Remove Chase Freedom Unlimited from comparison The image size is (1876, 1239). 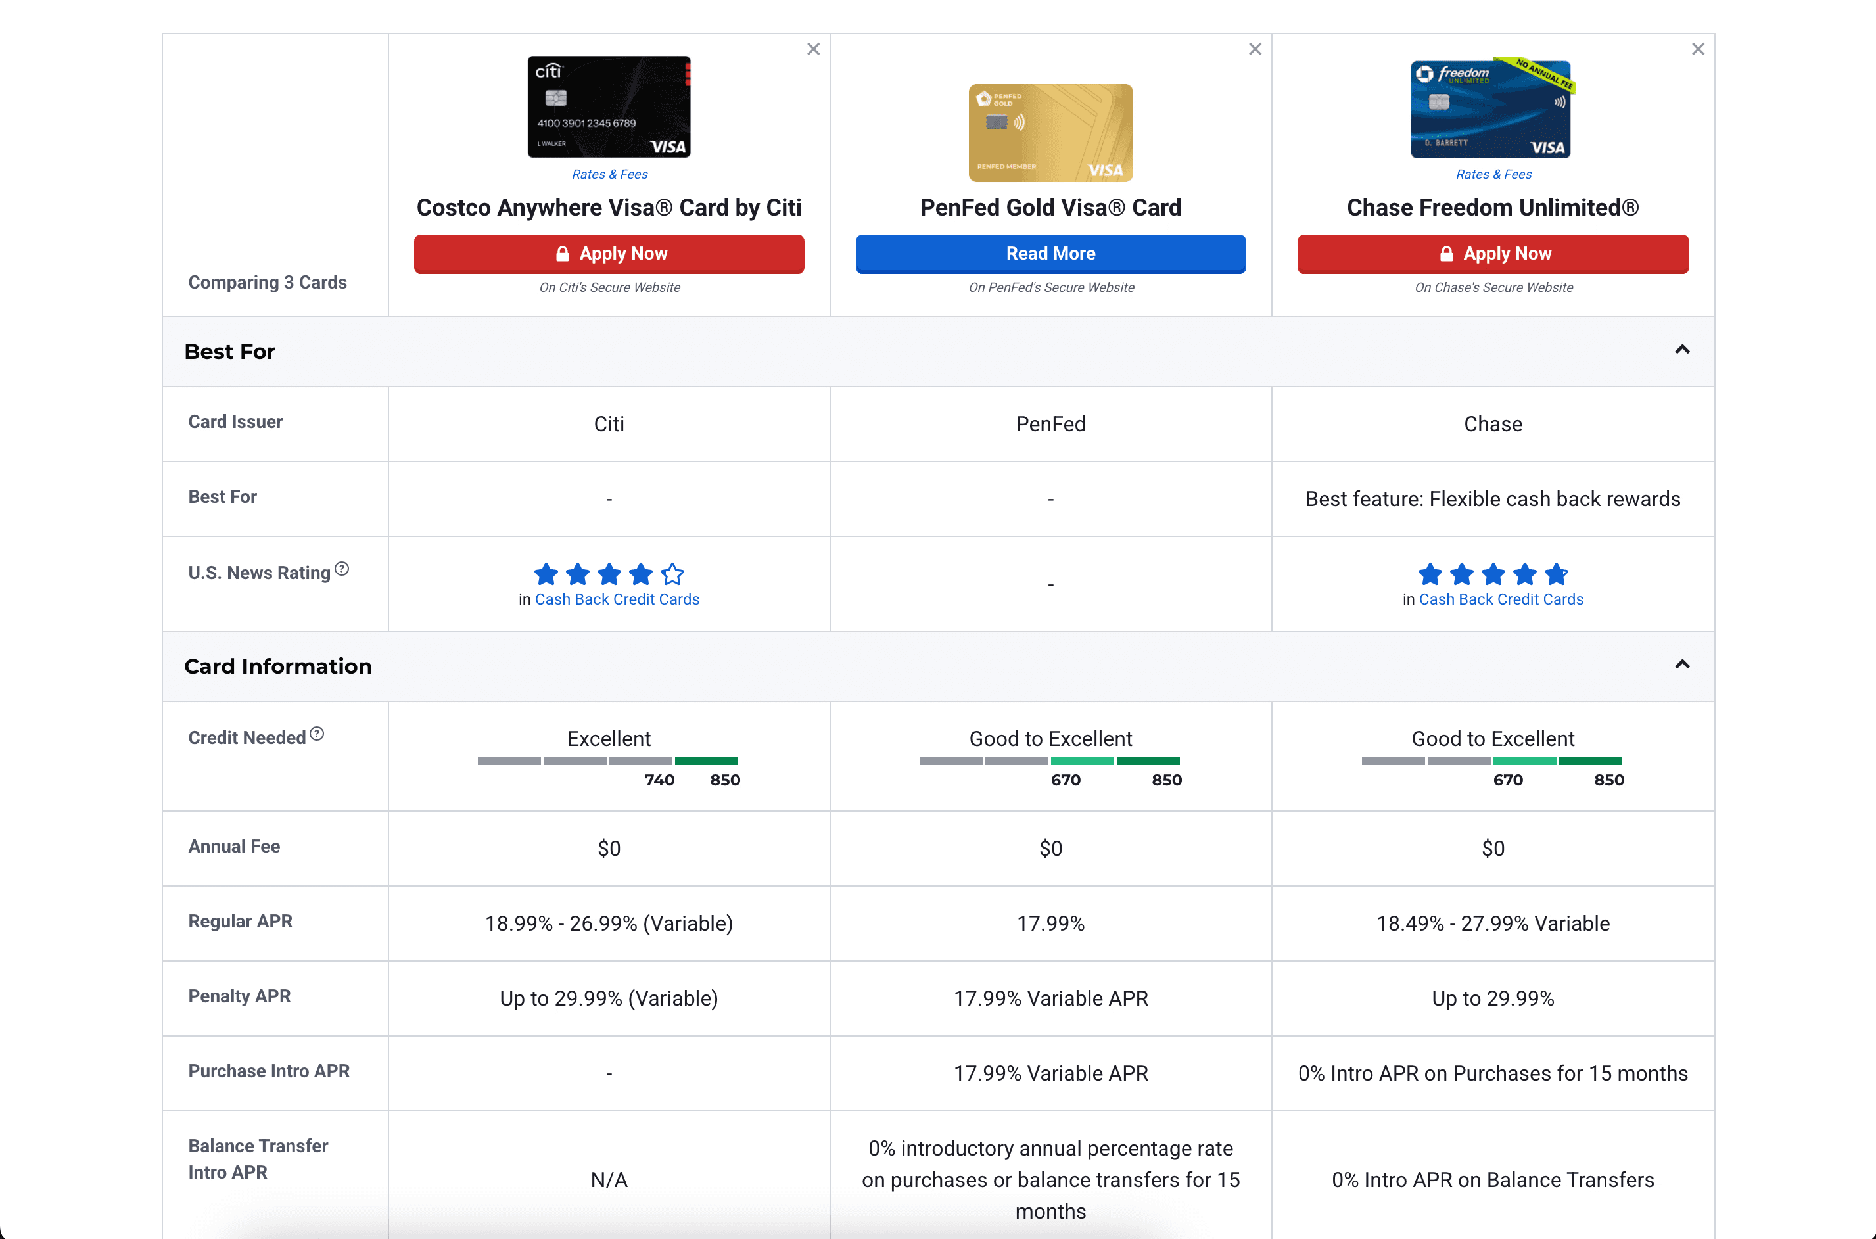1697,49
